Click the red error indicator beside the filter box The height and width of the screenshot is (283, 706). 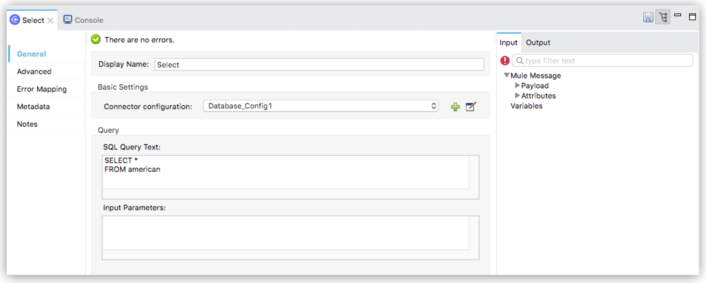[505, 60]
